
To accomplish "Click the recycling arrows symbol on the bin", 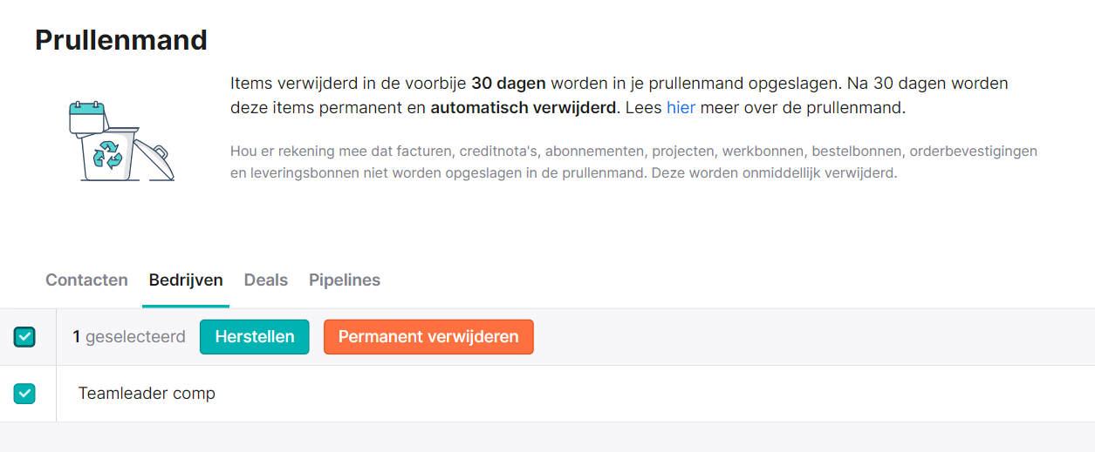I will [x=109, y=154].
